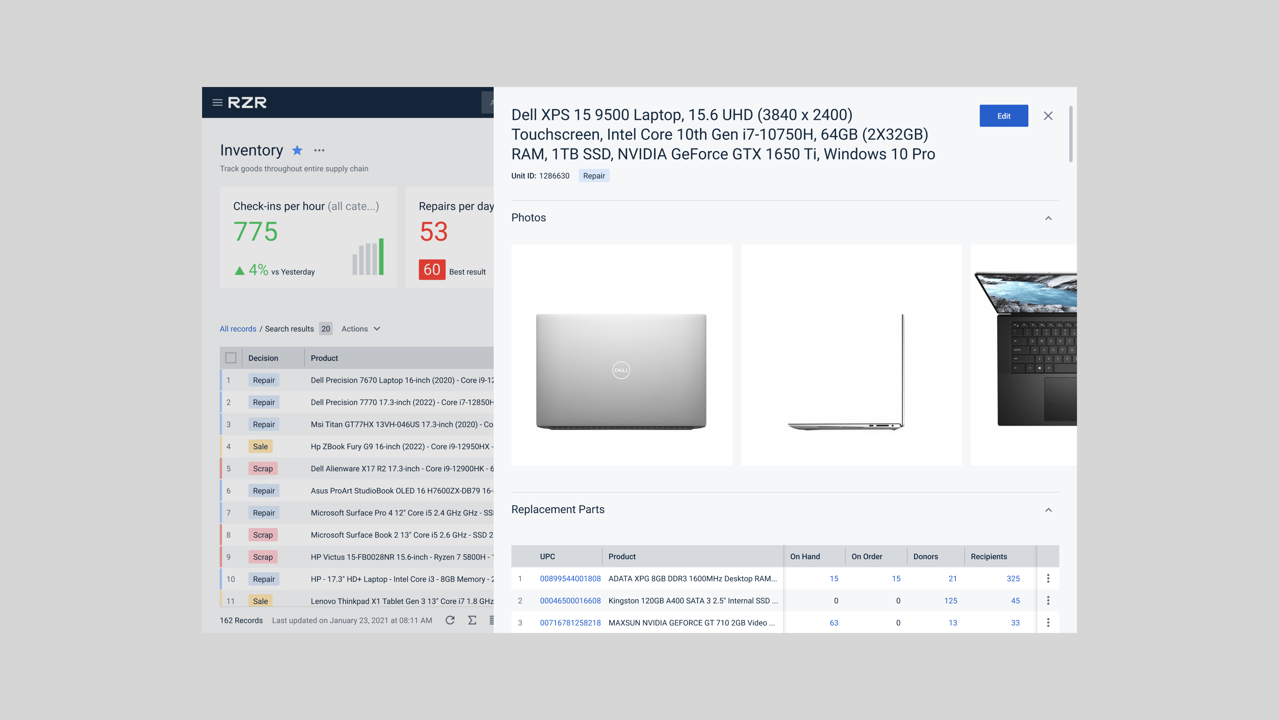Select row Asus ProArt StudioBook OLED 16
The width and height of the screenshot is (1279, 720).
[x=357, y=491]
